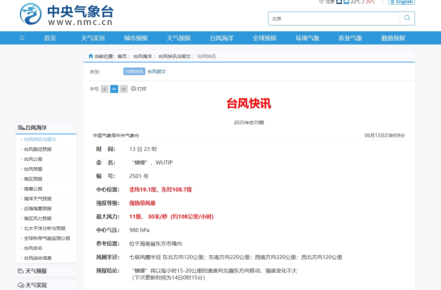Click the location pin icon near 北京
Viewport: 441px width, 290px height.
(321, 2)
